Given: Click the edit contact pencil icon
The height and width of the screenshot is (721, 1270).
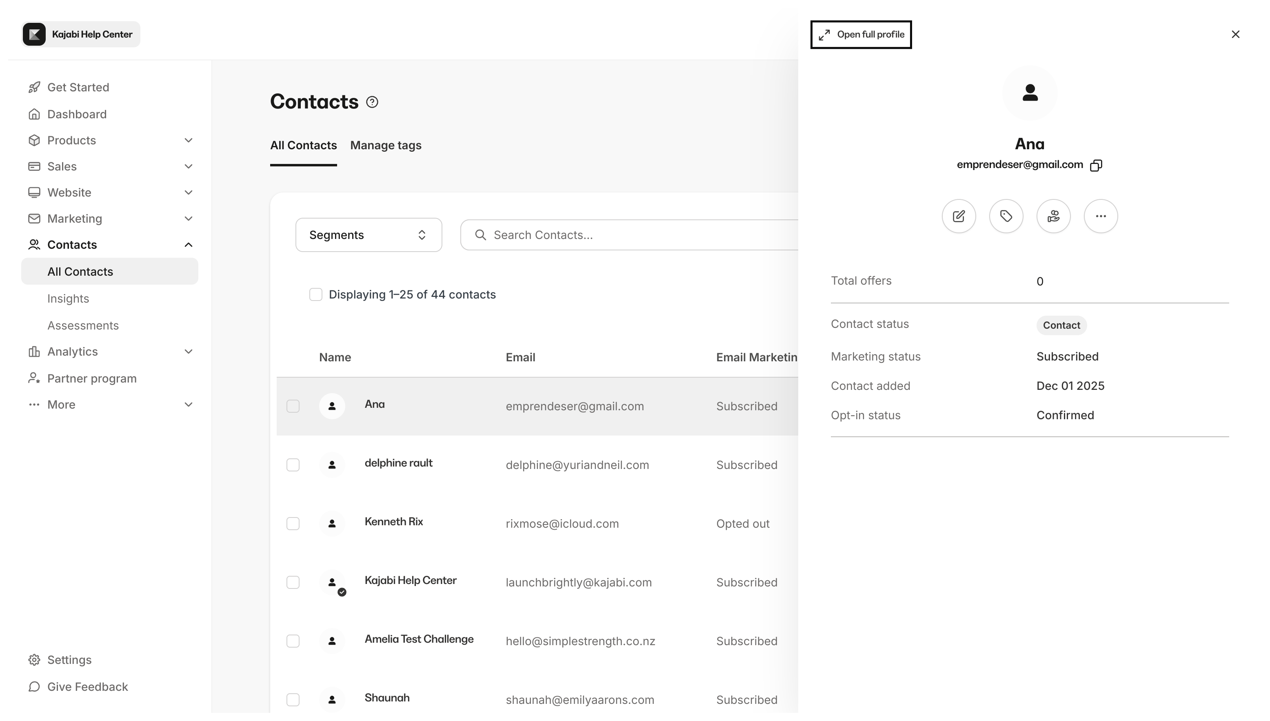Looking at the screenshot, I should (x=958, y=217).
